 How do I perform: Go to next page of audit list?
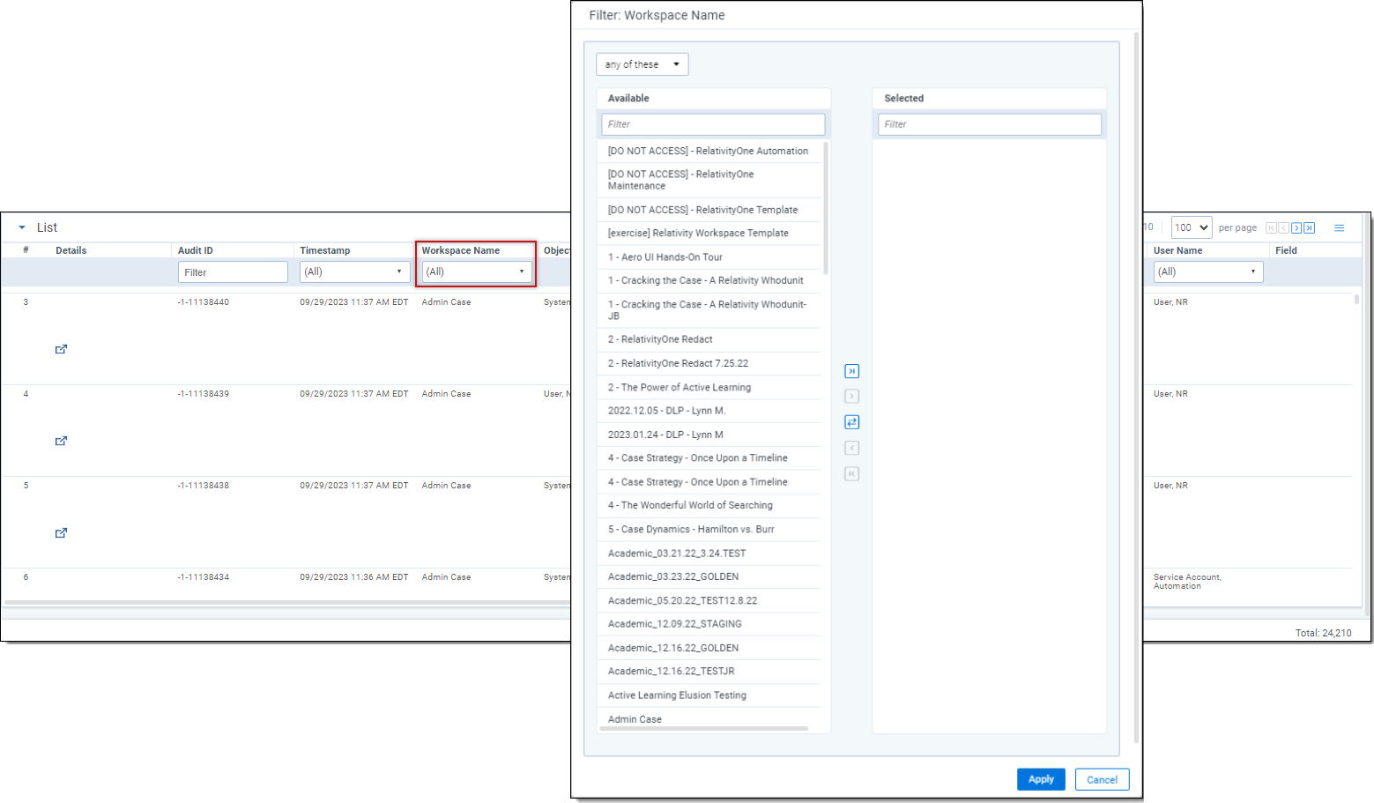point(1296,228)
